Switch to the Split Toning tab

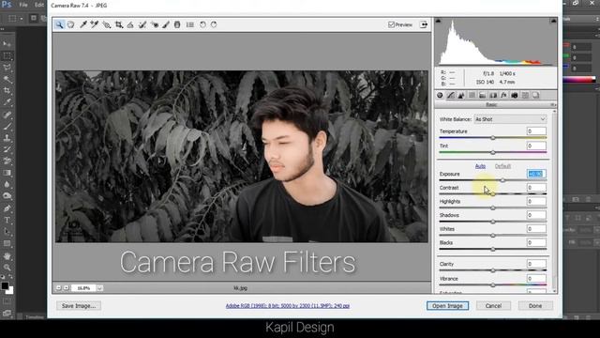click(483, 96)
